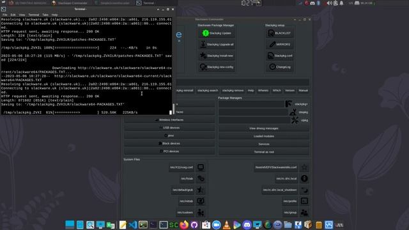This screenshot has height=230, width=409.
Task: Click the slapkg icon in Package Managers
Action: [x=293, y=112]
